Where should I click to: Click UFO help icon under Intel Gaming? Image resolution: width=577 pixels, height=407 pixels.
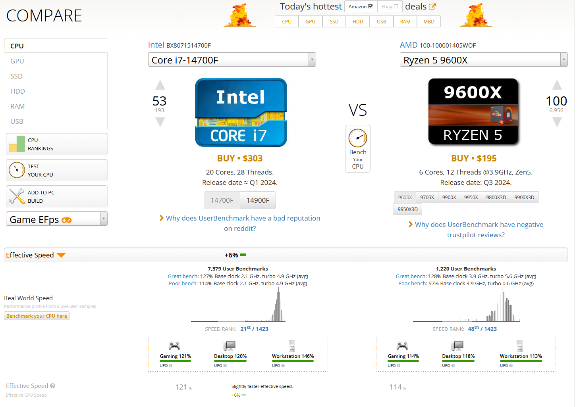(171, 366)
